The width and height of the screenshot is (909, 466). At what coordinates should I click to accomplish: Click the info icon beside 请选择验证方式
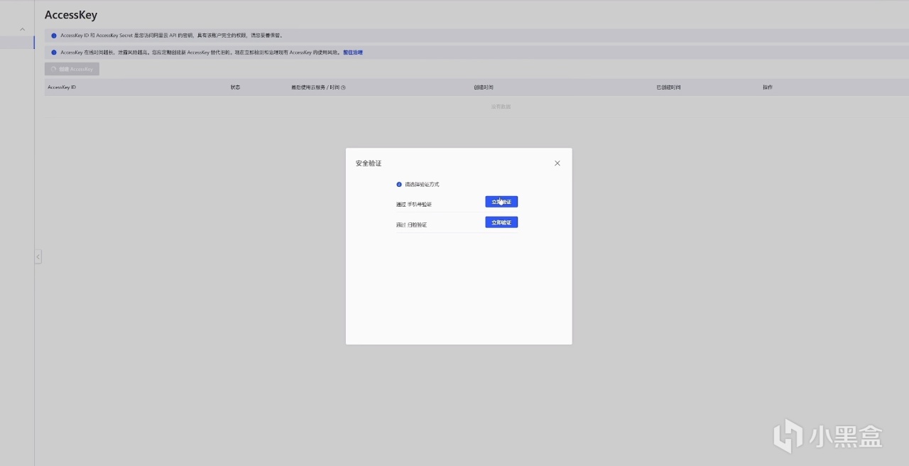click(399, 185)
